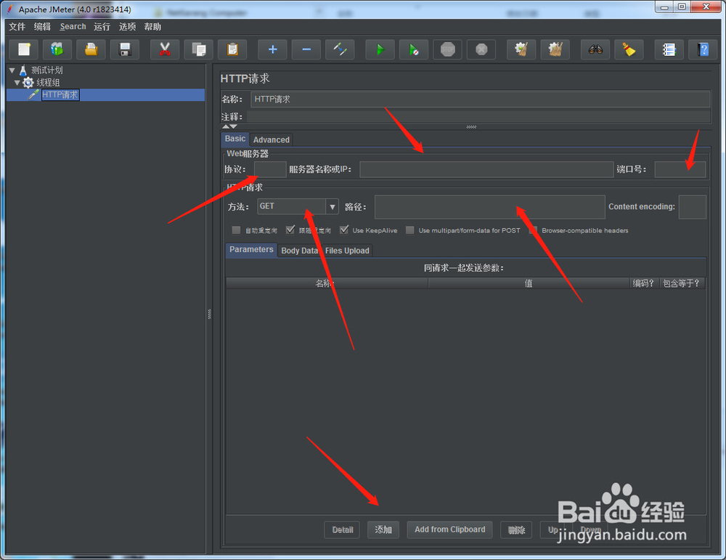
Task: Click the Content encoding field
Action: tap(692, 206)
